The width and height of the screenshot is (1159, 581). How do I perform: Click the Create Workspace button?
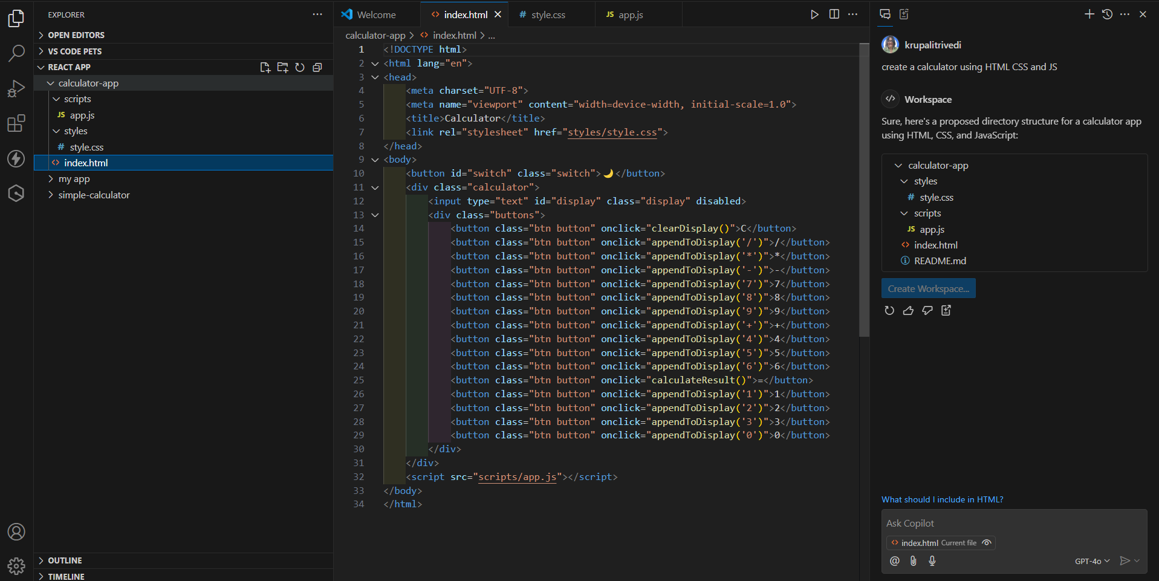[928, 289]
